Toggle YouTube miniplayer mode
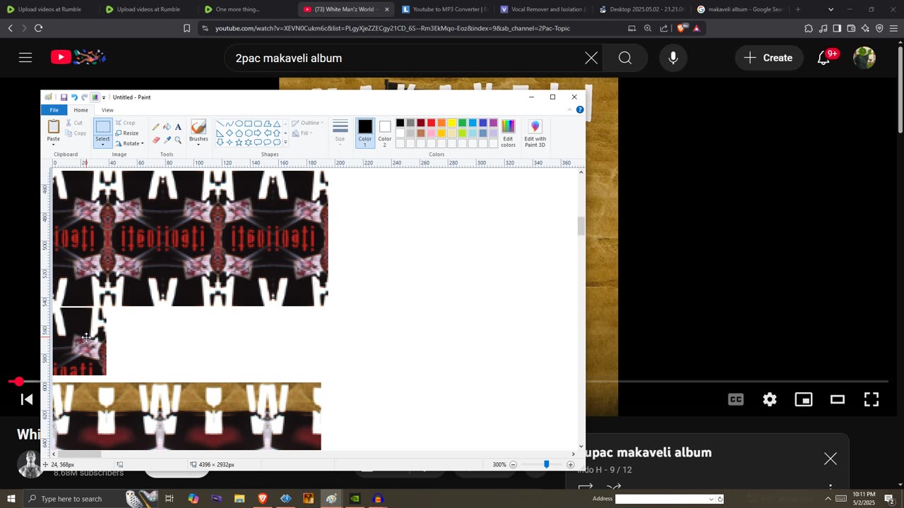This screenshot has width=904, height=508. tap(804, 399)
